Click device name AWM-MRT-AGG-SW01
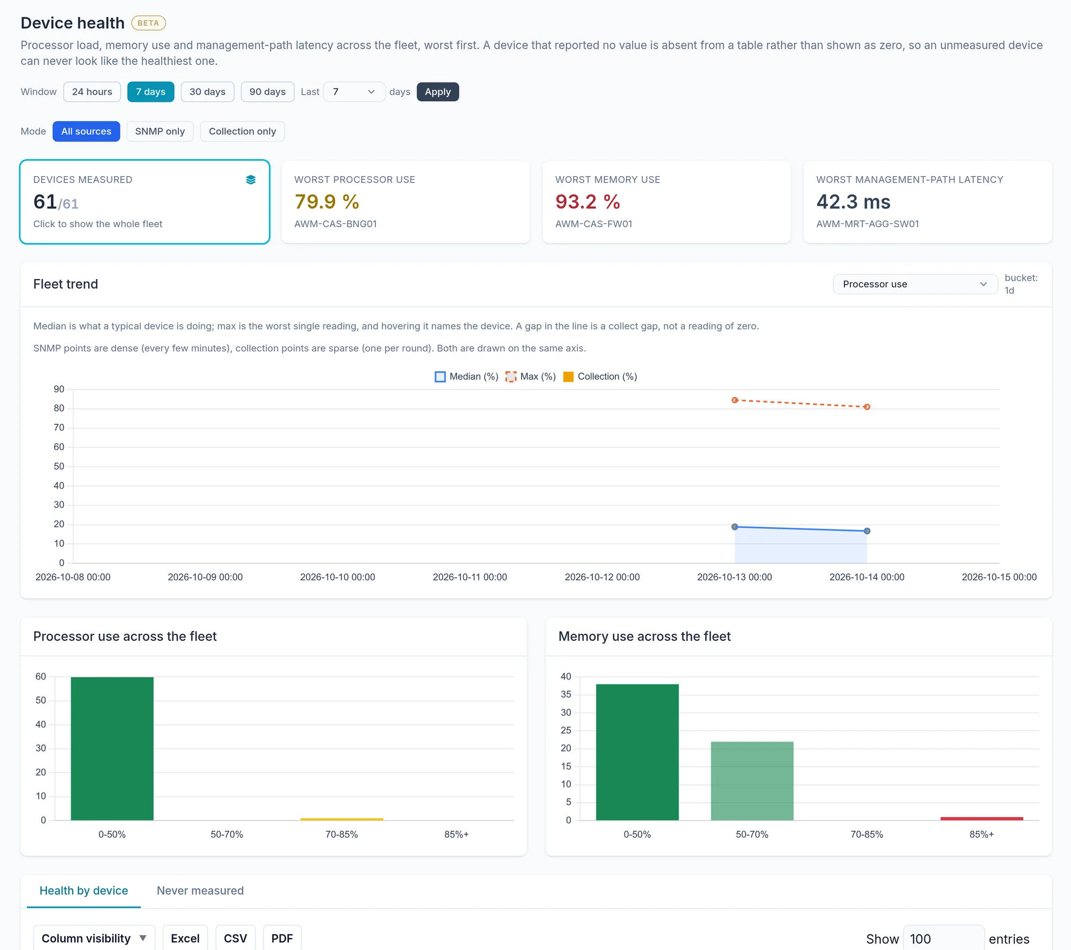Screen dimensions: 1071x950 868,224
